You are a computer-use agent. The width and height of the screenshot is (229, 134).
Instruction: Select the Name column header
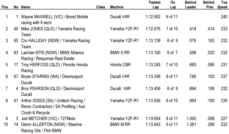(x=26, y=7)
